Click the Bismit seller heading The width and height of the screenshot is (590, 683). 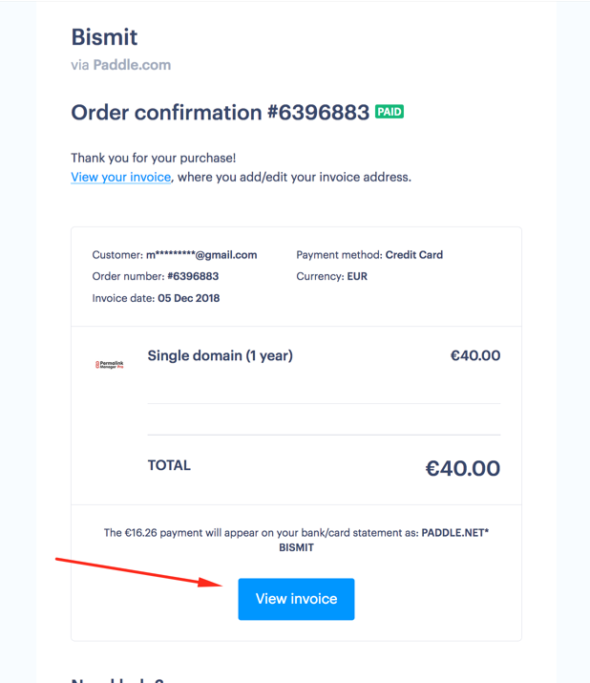point(104,37)
